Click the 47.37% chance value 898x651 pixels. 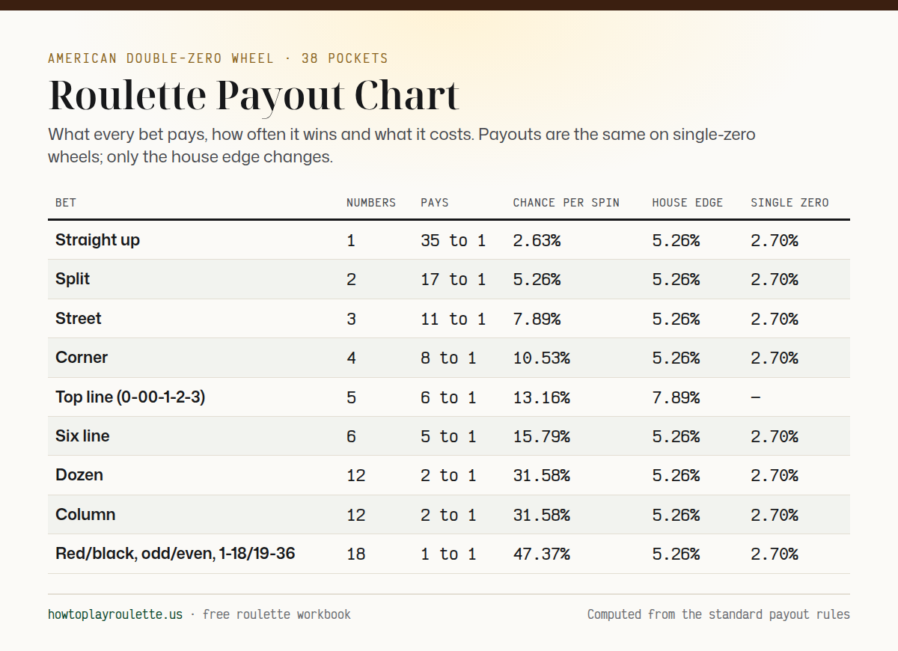(542, 554)
